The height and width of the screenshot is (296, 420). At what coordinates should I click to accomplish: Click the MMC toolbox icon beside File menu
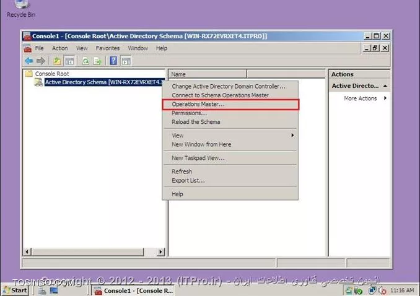tap(28, 48)
